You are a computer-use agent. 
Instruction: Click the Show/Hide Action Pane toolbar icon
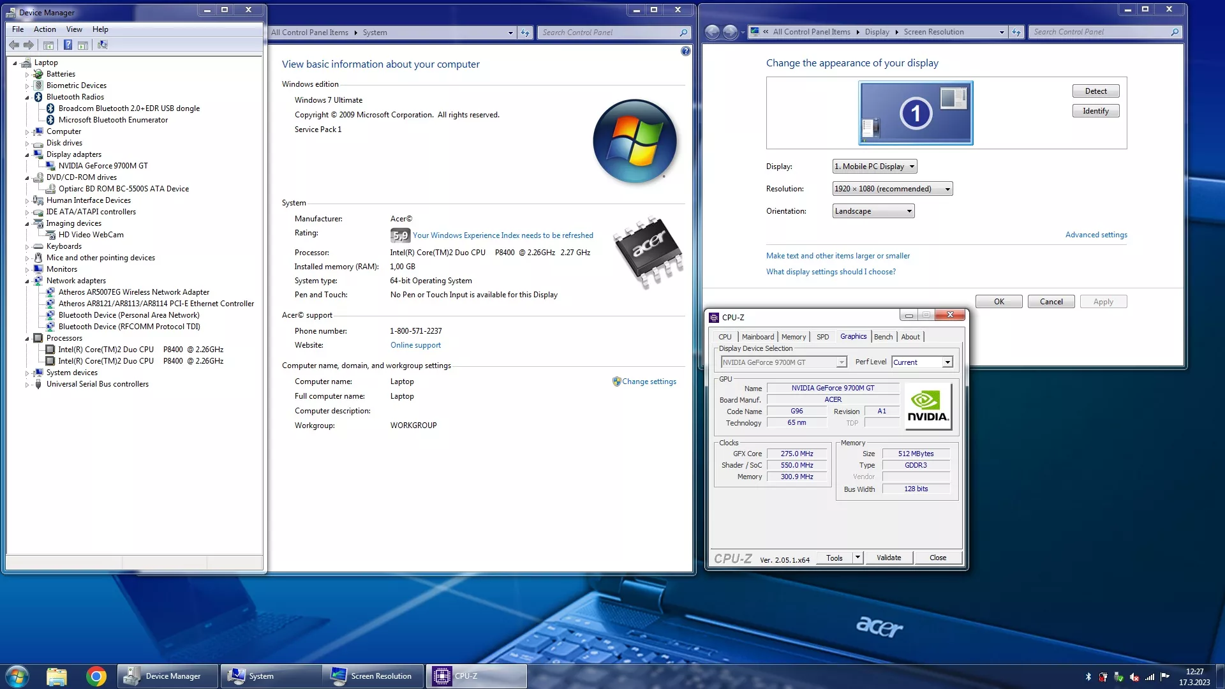83,45
